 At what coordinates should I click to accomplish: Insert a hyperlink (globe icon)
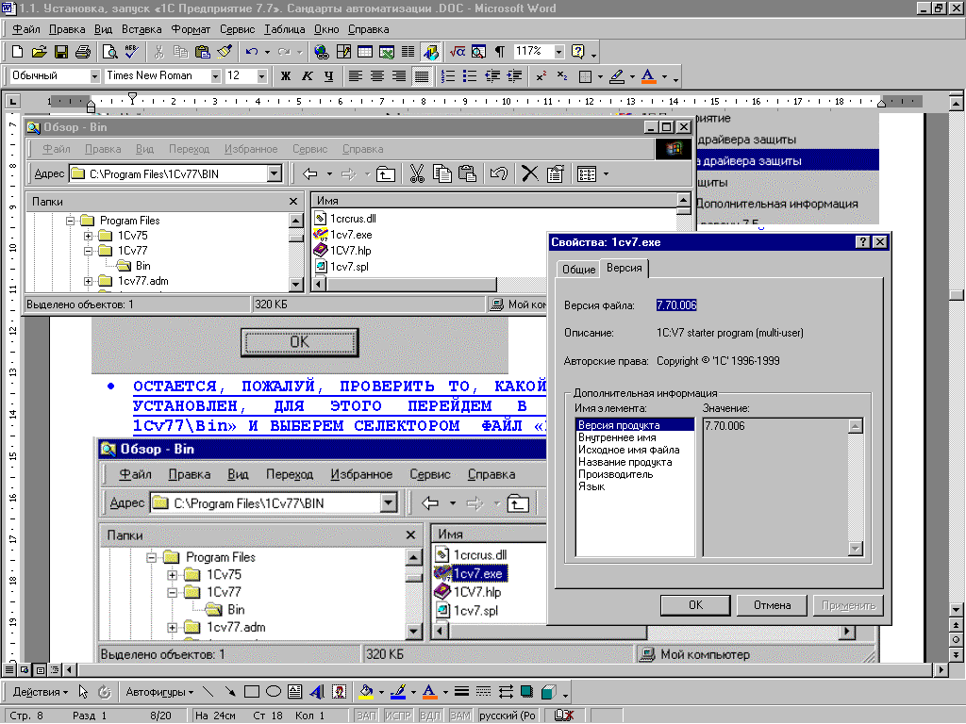(321, 52)
